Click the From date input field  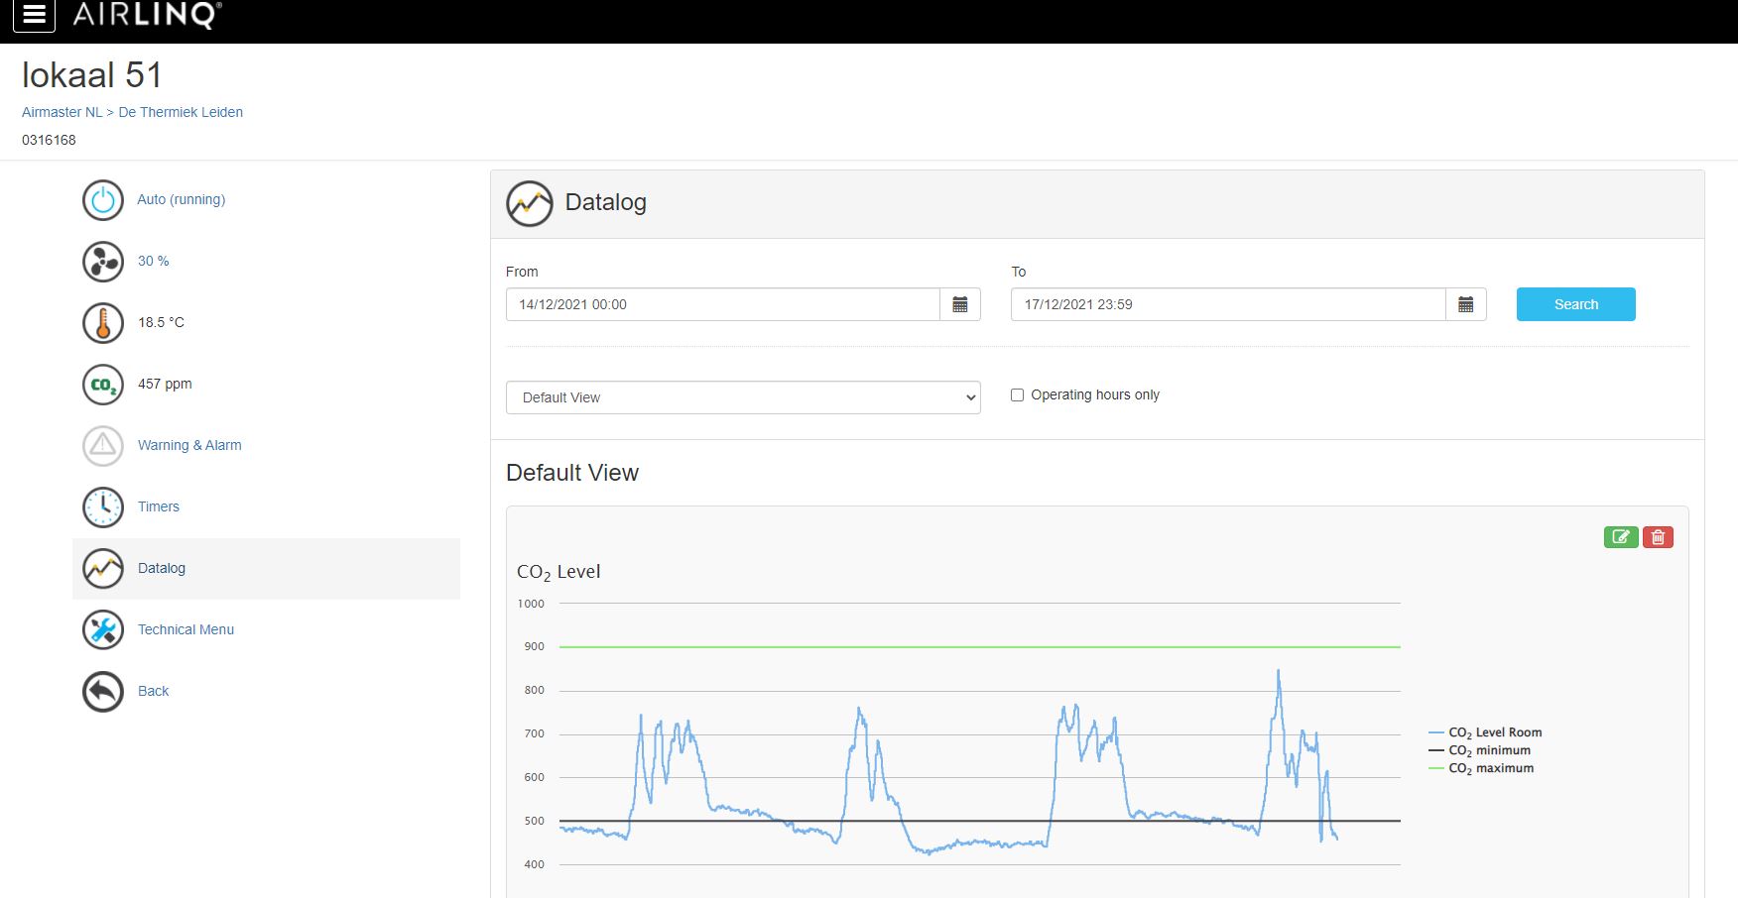coord(722,304)
